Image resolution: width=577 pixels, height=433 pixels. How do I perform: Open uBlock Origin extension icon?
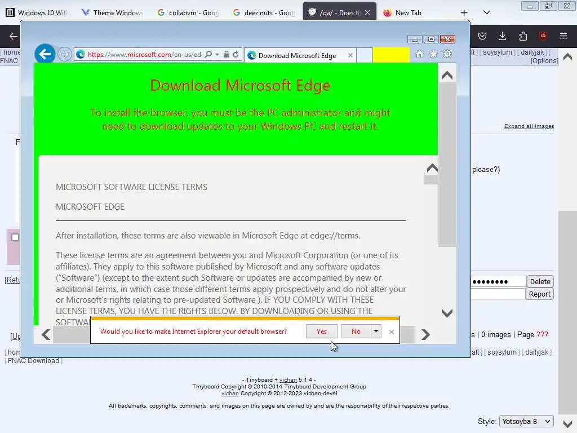[x=543, y=36]
